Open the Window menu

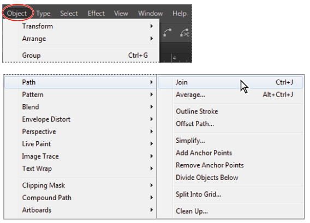tap(151, 14)
